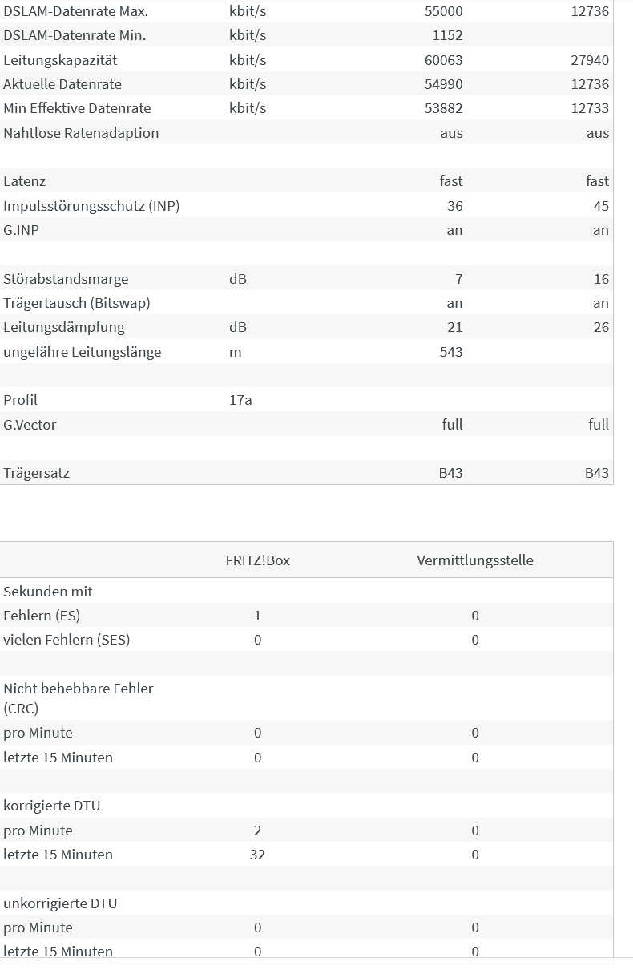Click the corrected DTU value 32

point(257,855)
